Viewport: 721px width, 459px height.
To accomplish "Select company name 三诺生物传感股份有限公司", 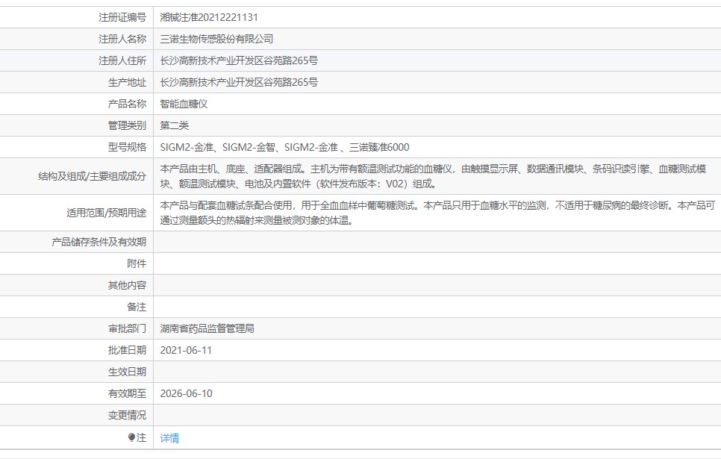I will point(216,39).
